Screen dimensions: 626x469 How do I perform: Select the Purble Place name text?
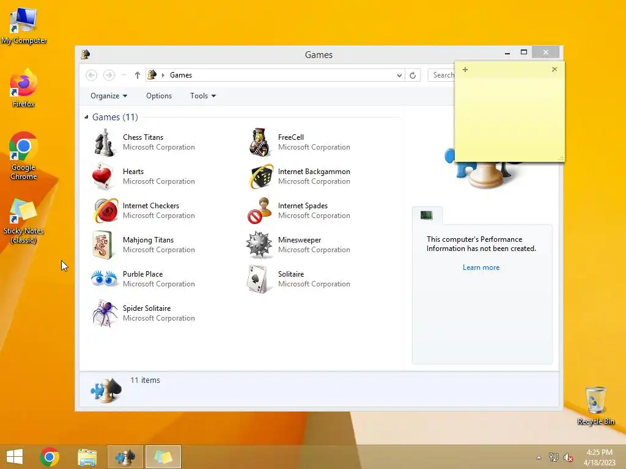(x=142, y=274)
